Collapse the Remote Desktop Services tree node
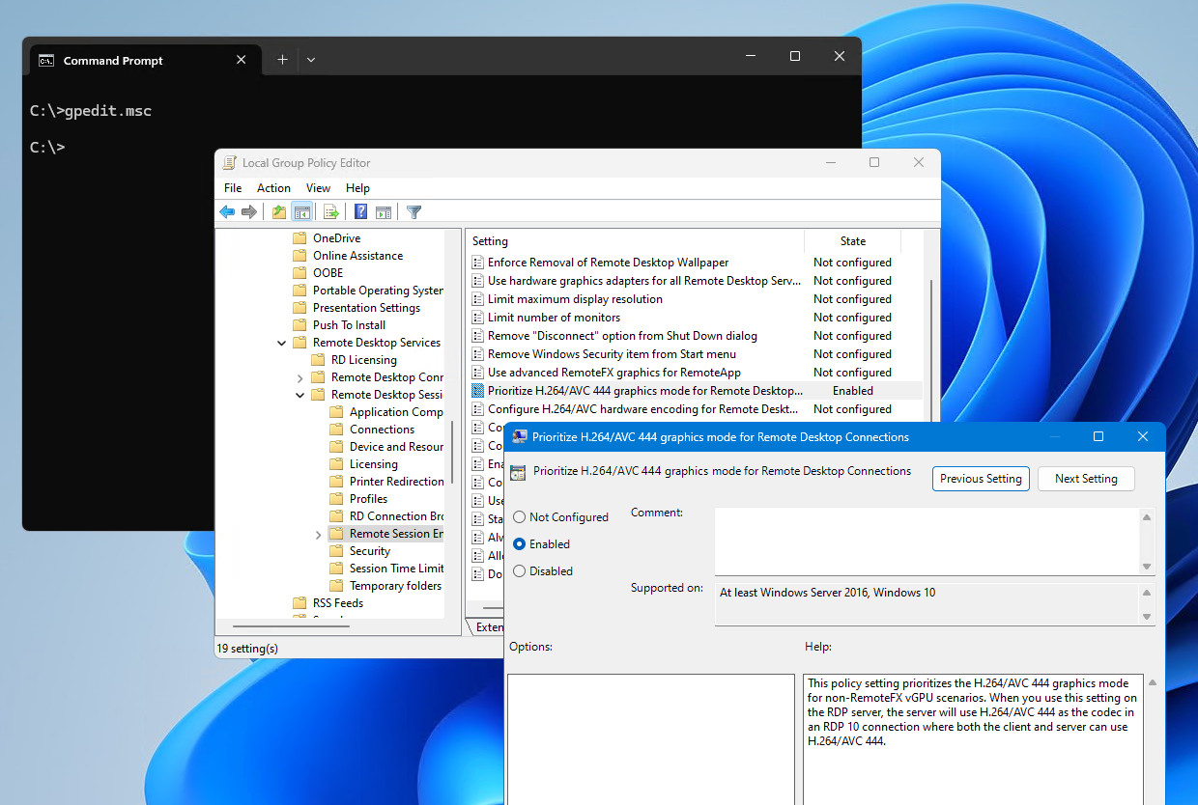This screenshot has width=1198, height=805. (281, 343)
